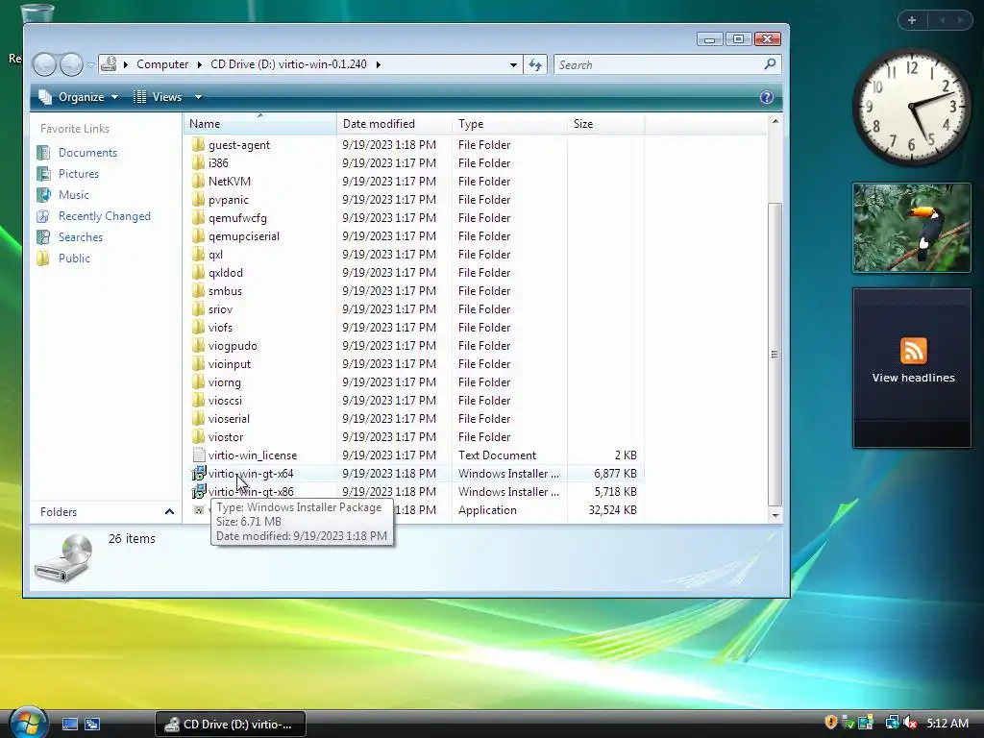Screen dimensions: 984x738
Task: Select CD Drive (D:) breadcrumb segment
Action: (x=288, y=64)
